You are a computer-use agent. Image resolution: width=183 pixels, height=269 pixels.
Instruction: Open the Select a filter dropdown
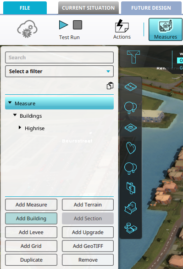tap(59, 71)
